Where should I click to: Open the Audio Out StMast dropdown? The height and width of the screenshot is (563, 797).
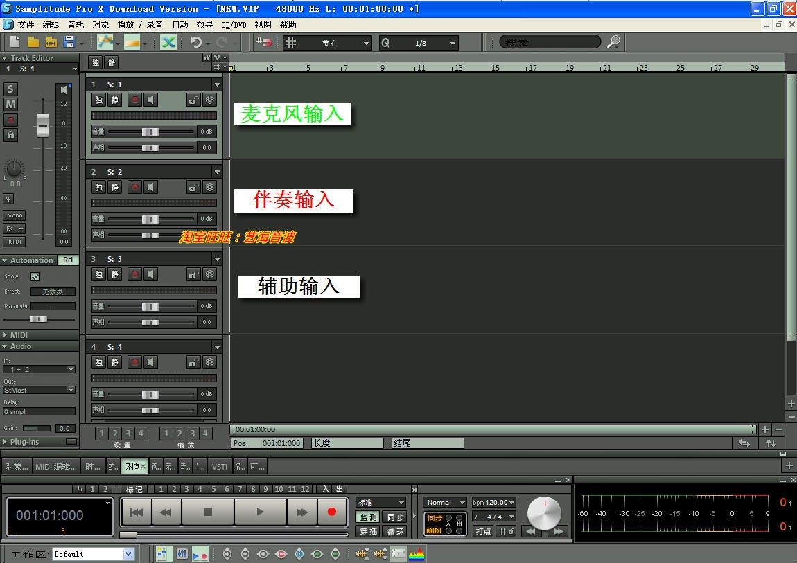point(39,390)
